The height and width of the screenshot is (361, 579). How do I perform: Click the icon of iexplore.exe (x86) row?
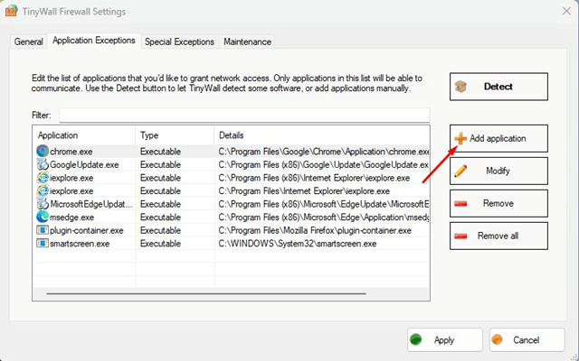pyautogui.click(x=43, y=178)
